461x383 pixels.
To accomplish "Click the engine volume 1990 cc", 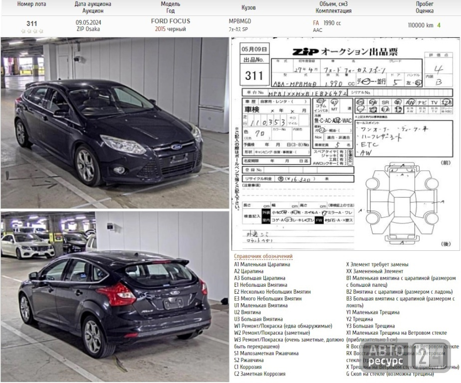I will point(332,23).
